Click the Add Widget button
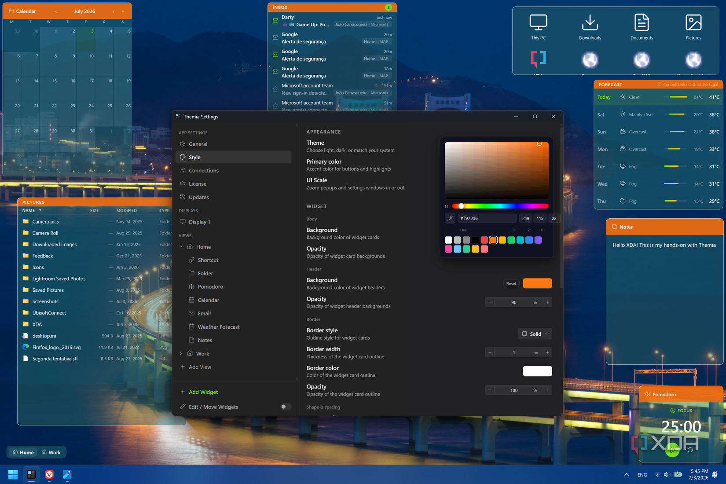Viewport: 726px width, 484px height. [199, 392]
